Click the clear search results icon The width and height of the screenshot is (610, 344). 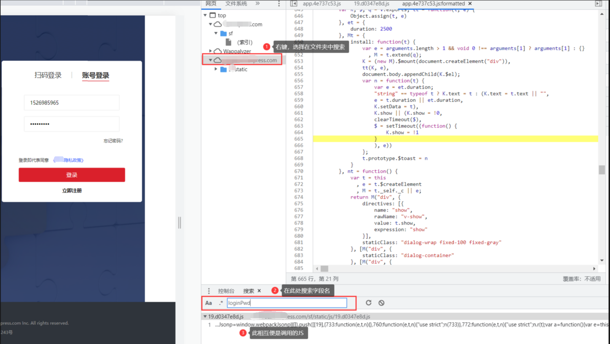pyautogui.click(x=381, y=303)
